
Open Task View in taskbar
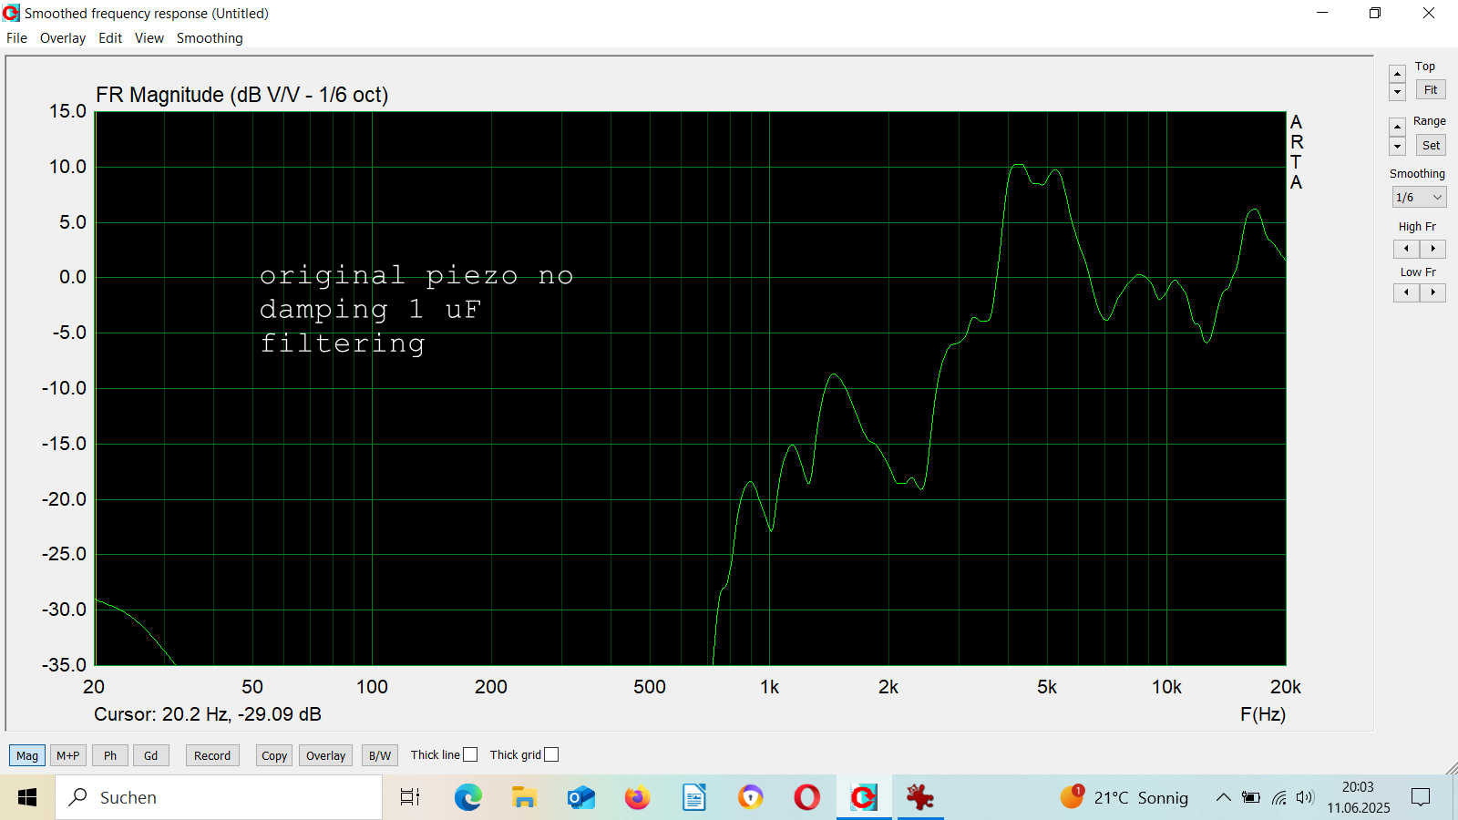(411, 797)
